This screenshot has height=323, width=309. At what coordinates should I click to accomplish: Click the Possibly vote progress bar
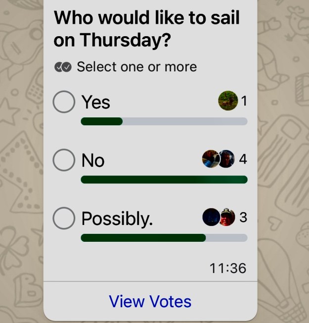(164, 238)
